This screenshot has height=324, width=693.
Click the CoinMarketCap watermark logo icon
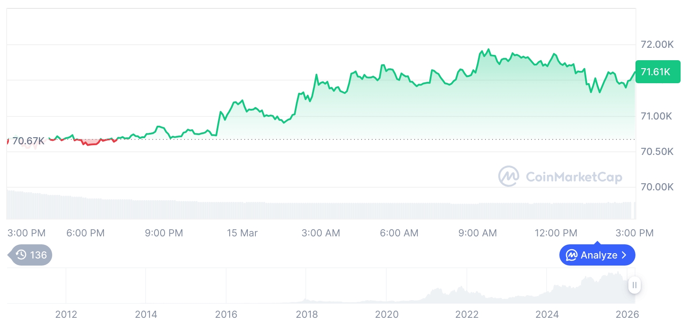pos(509,177)
